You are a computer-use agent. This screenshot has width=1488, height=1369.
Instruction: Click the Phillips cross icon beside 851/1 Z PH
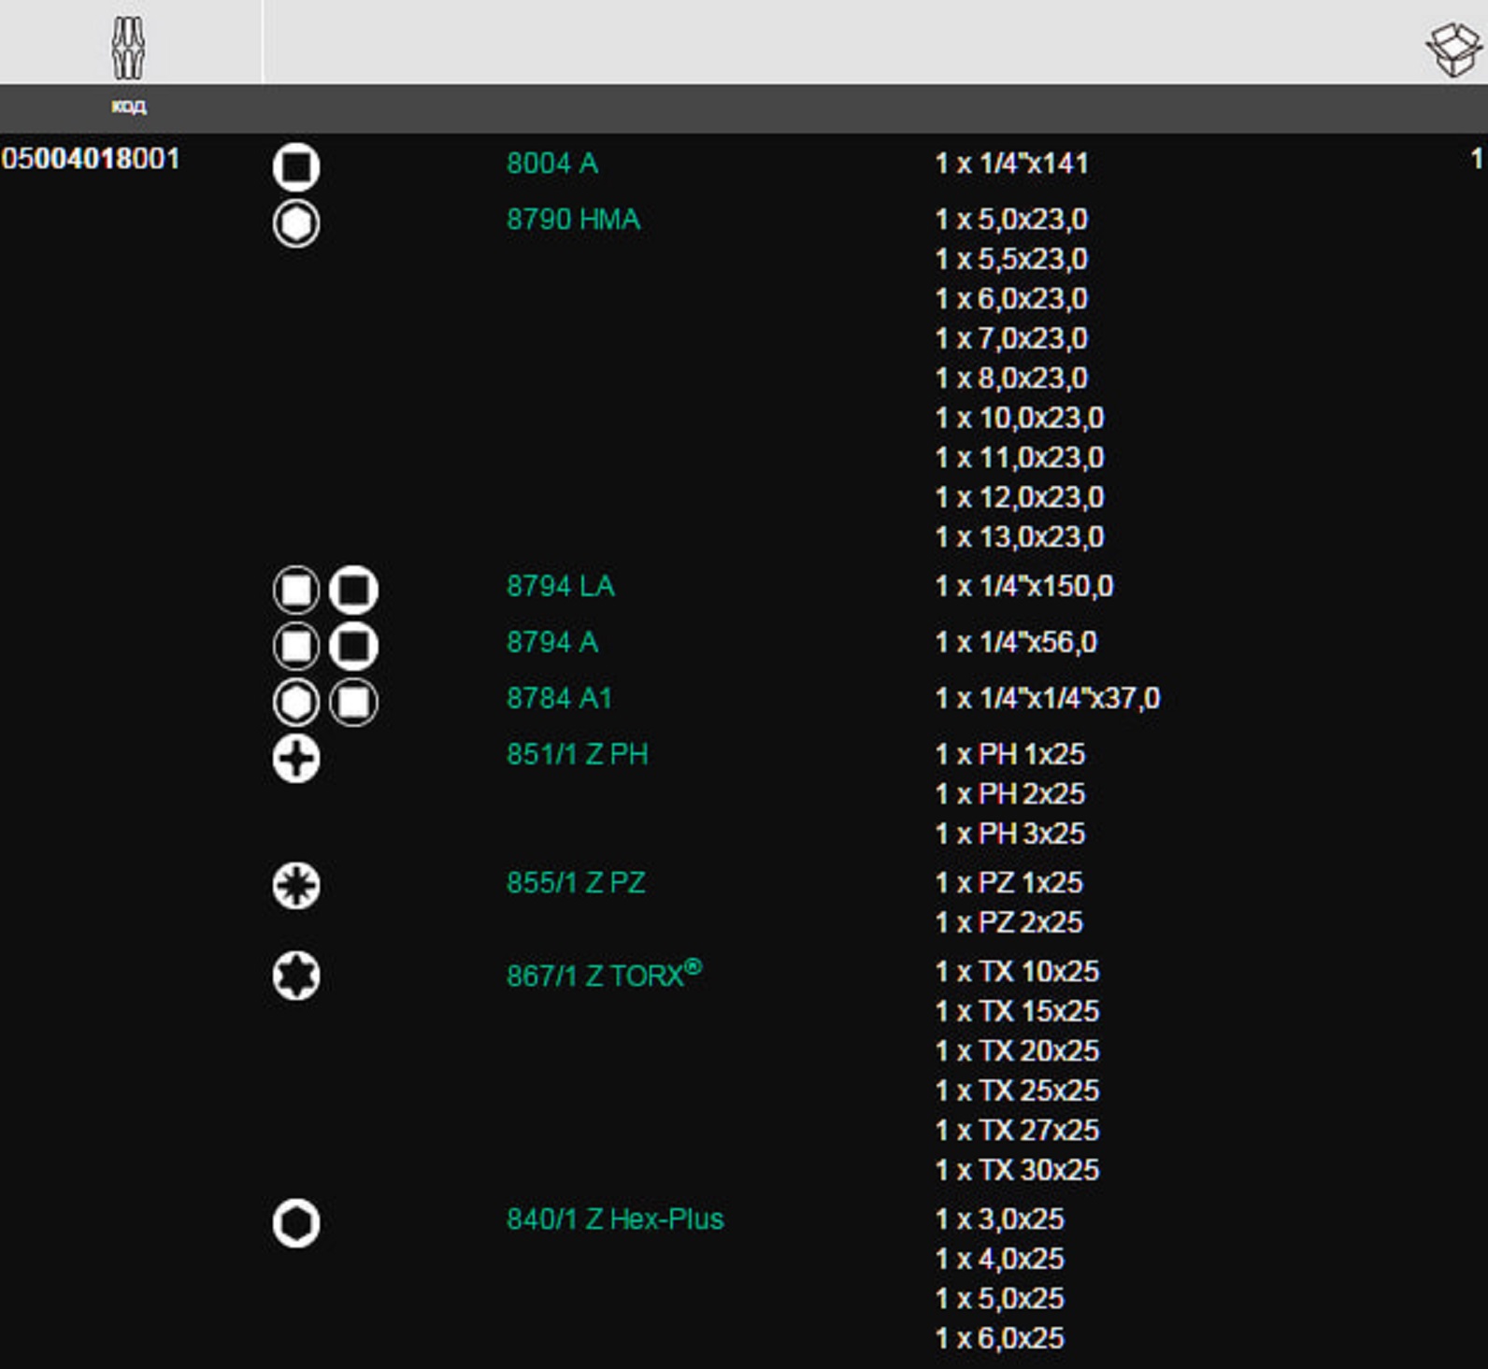[x=296, y=758]
